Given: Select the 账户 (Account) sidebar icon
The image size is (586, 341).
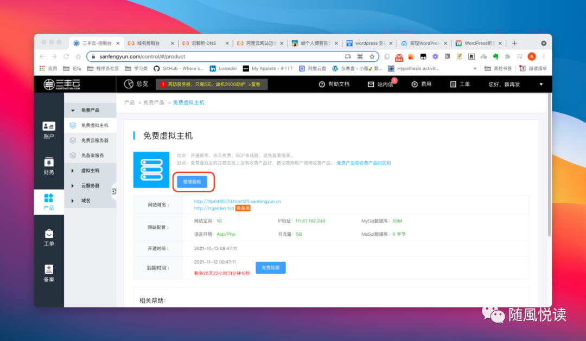Looking at the screenshot, I should (49, 129).
